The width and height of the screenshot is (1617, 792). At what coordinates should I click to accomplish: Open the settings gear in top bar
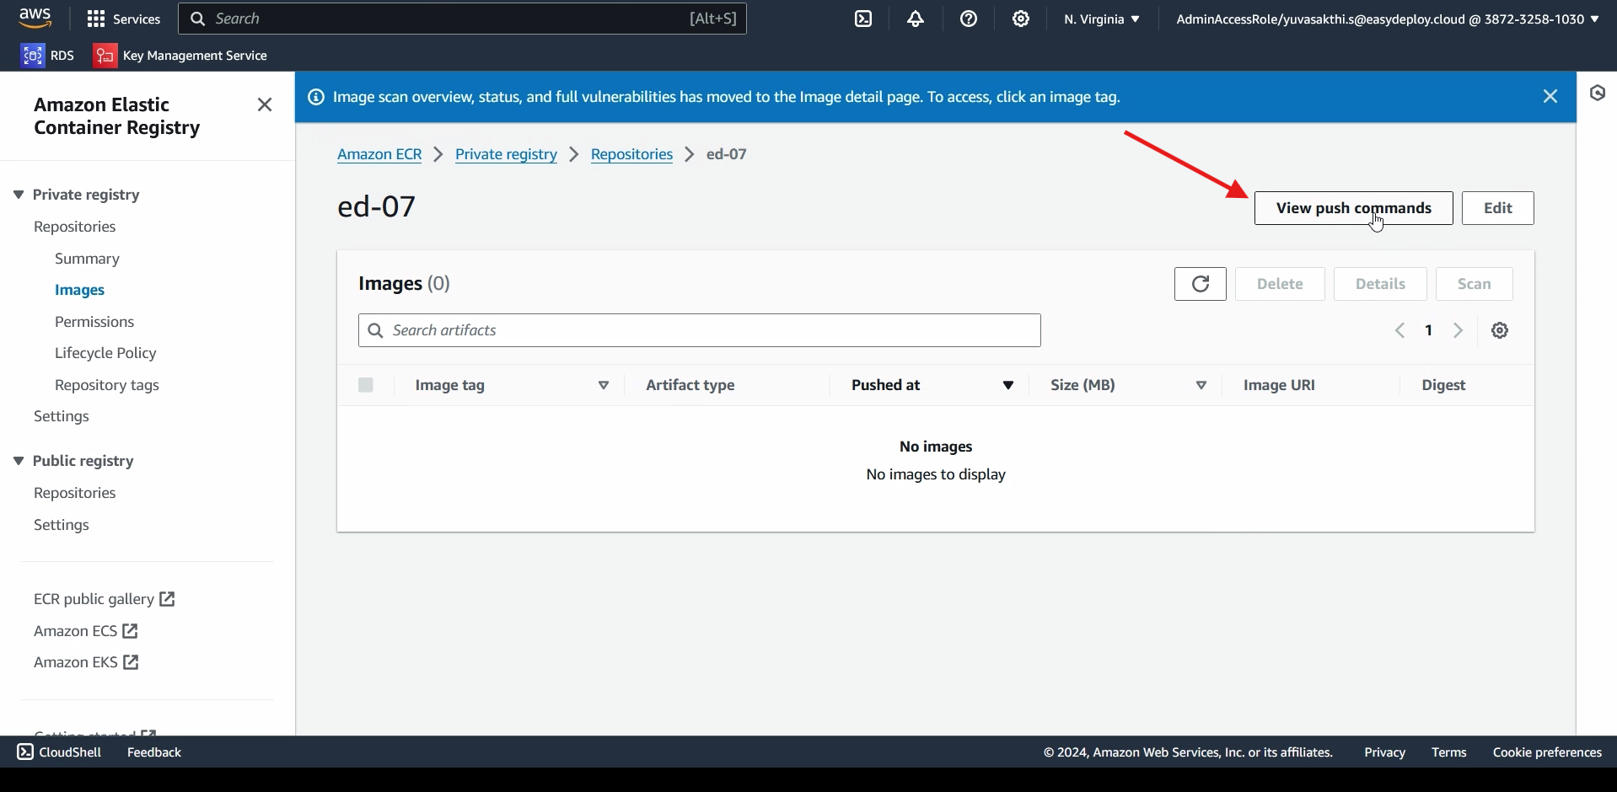[x=1021, y=19]
